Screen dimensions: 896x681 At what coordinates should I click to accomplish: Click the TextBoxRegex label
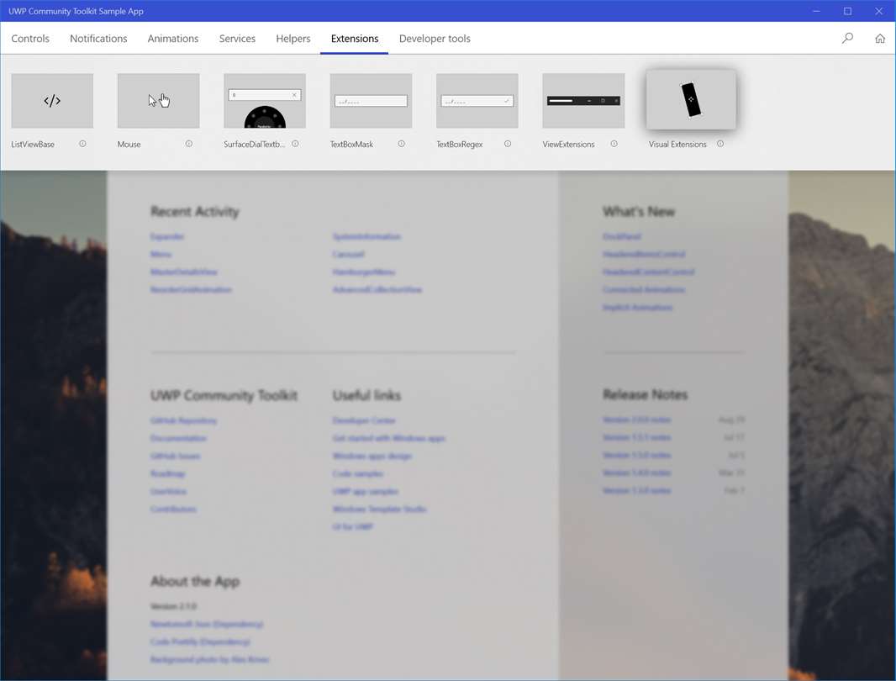click(x=460, y=144)
